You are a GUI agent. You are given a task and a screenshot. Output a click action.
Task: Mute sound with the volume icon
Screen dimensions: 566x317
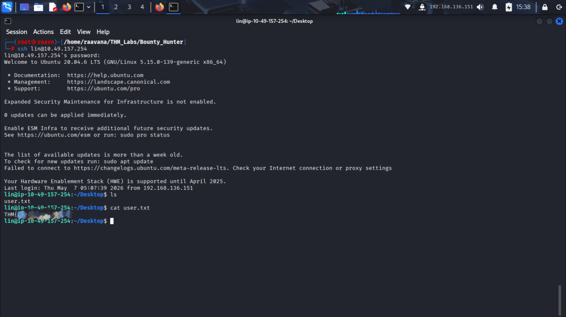(x=480, y=7)
